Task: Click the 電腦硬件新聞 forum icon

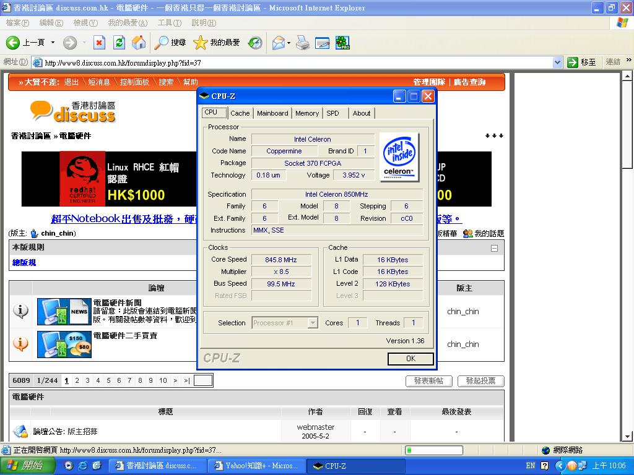Action: tap(64, 312)
